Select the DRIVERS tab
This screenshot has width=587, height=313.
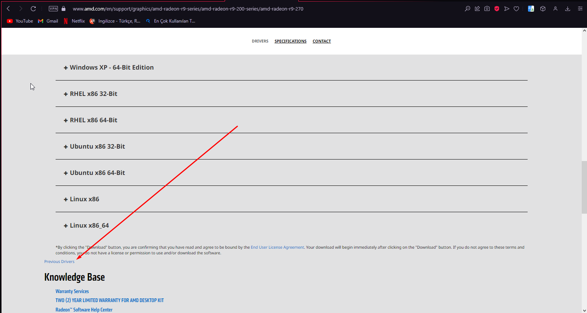click(260, 41)
